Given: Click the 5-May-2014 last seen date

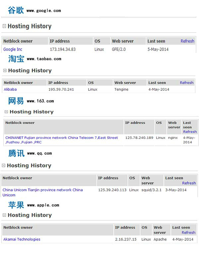Looking at the screenshot, I should pos(158,49).
